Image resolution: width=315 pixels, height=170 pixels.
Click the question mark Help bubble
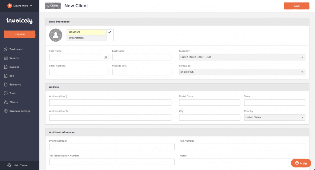pos(301,163)
